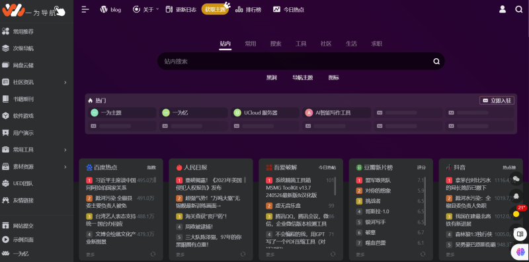The height and width of the screenshot is (262, 529).
Task: Select the 社区 search tab
Action: point(326,44)
